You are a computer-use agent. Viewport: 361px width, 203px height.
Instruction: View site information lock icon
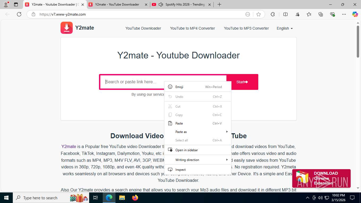(x=33, y=14)
